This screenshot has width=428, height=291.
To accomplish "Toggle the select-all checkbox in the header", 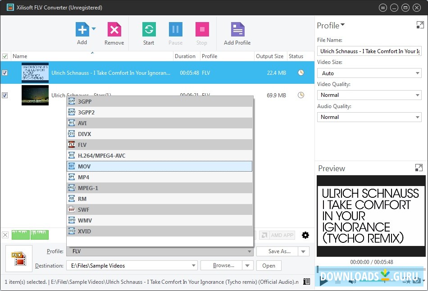I will tap(6, 56).
